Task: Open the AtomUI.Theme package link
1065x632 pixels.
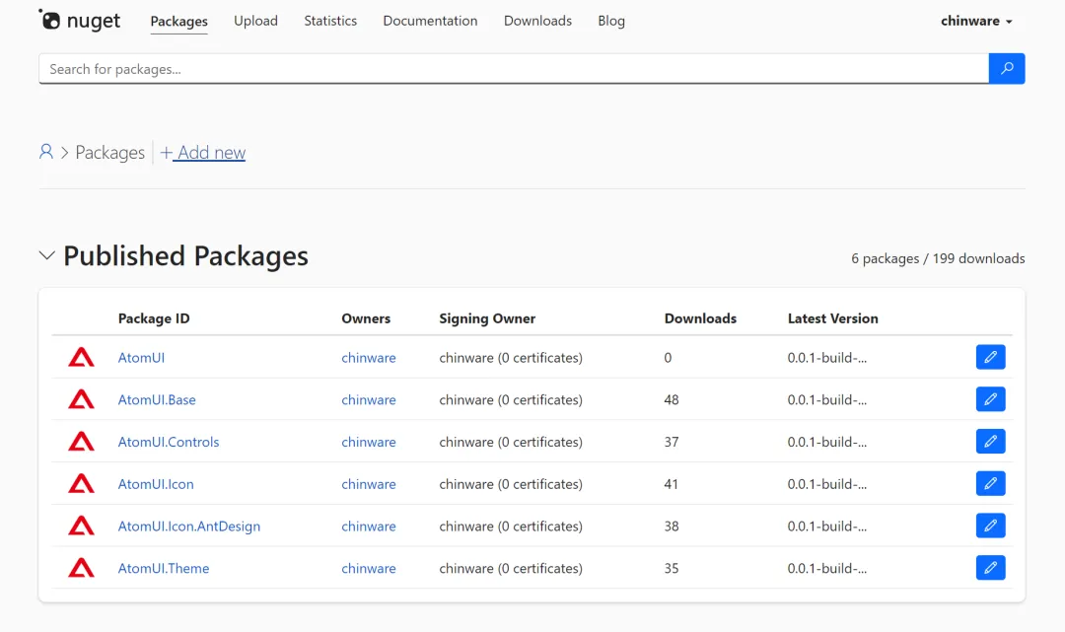Action: (164, 568)
